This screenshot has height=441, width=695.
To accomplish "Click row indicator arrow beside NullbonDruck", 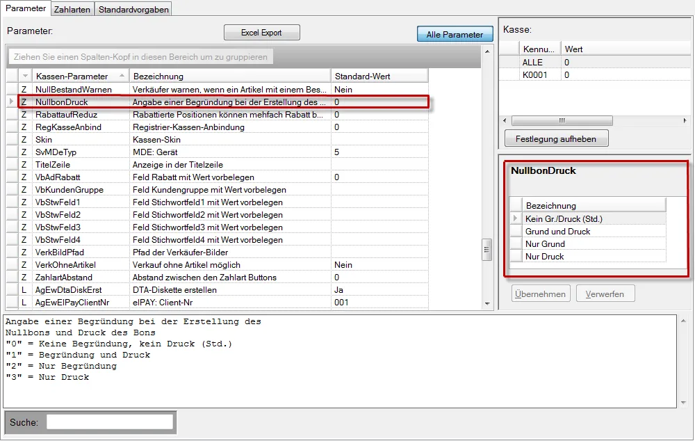I will [x=10, y=102].
